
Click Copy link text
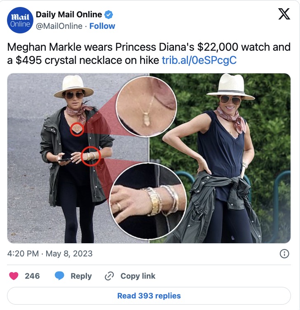(x=138, y=276)
